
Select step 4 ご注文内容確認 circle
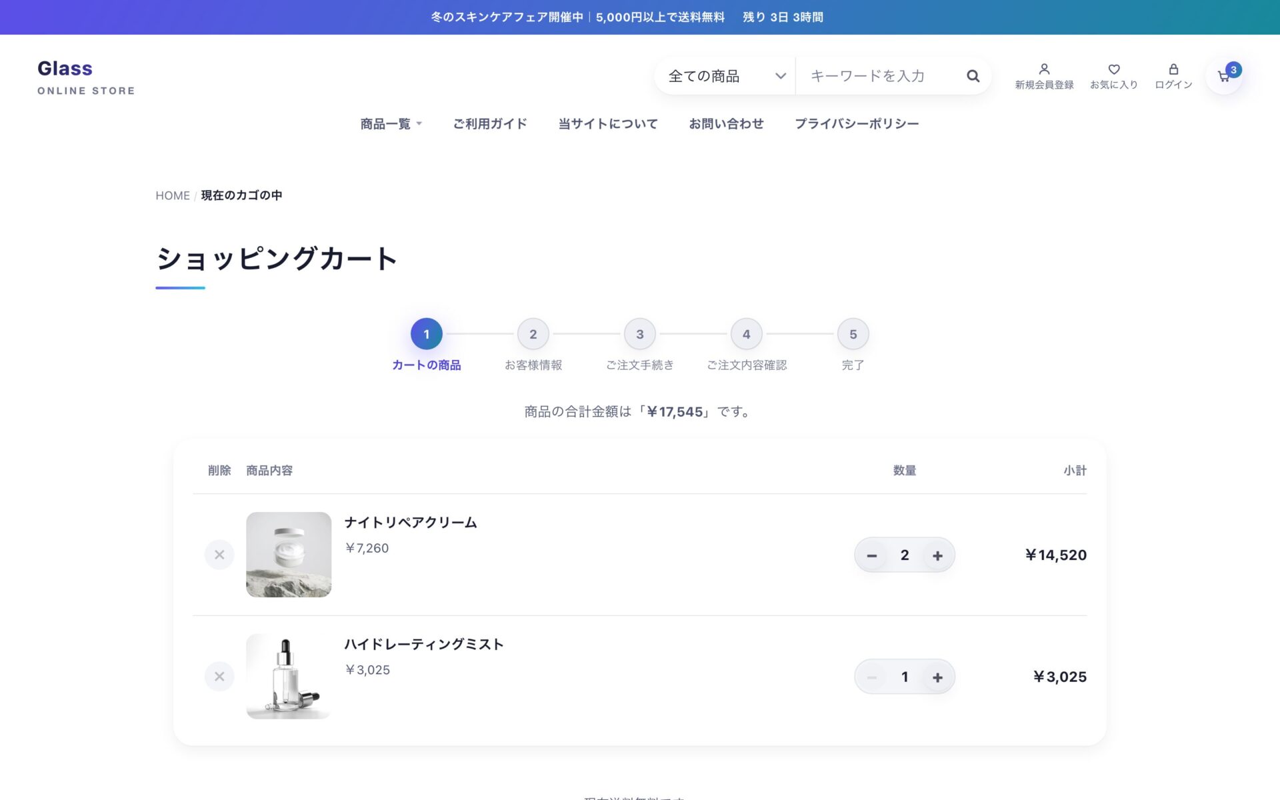tap(747, 334)
